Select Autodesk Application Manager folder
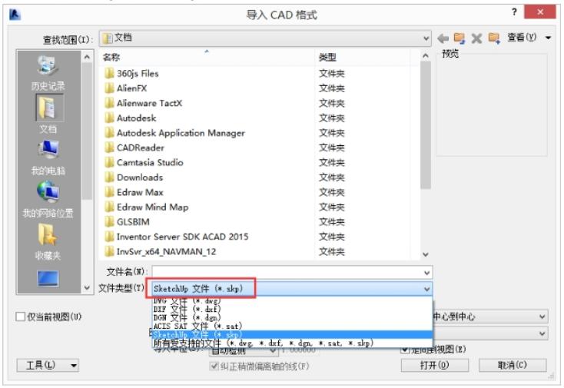 (x=175, y=133)
